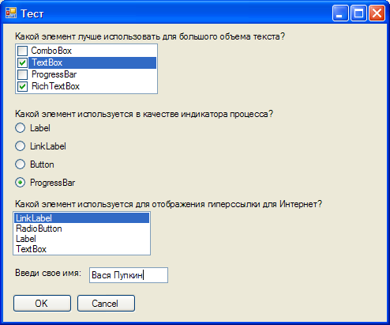
Task: Select RadioButton in the bottom list box
Action: point(81,229)
